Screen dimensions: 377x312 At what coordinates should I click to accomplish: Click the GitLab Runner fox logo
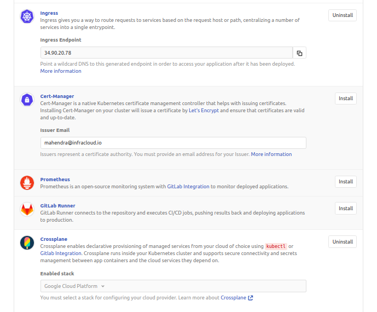pyautogui.click(x=27, y=209)
